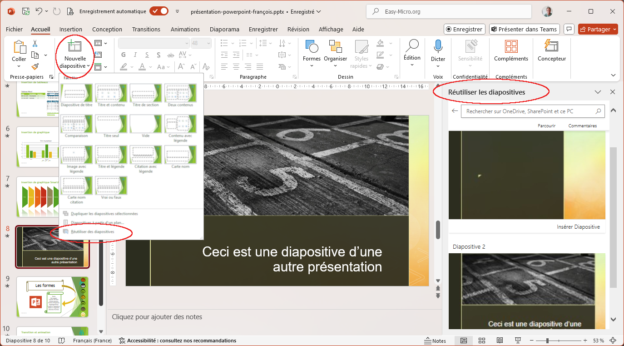Expand the Nouvelle diapositive dropdown arrow
Image resolution: width=624 pixels, height=346 pixels.
(x=88, y=66)
